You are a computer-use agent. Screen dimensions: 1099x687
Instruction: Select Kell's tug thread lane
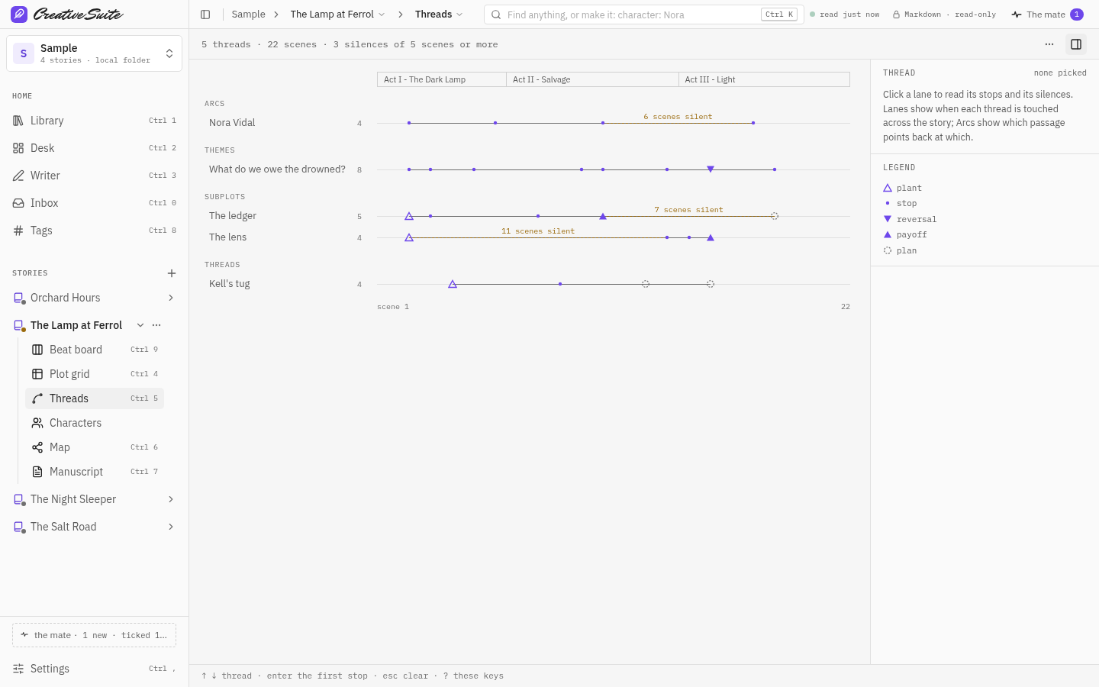pyautogui.click(x=527, y=284)
